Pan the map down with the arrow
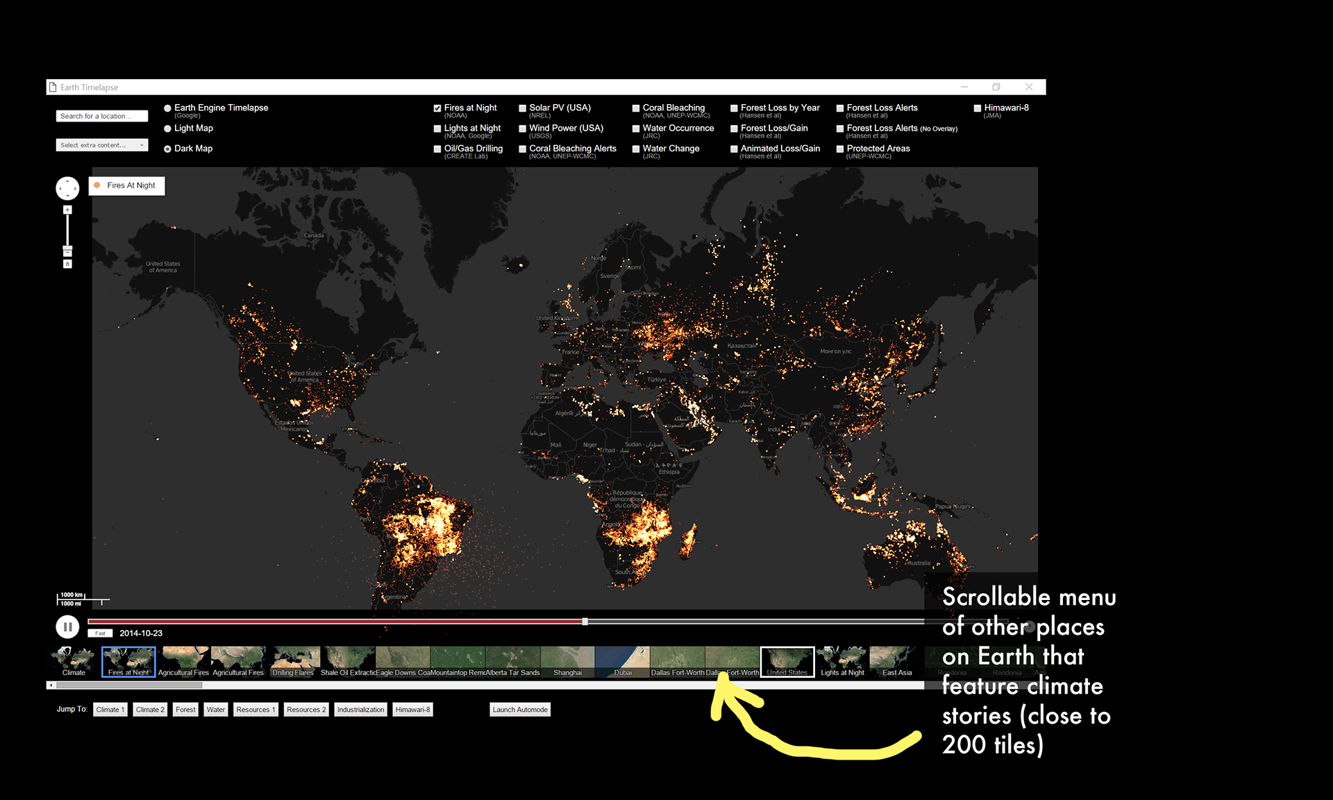The height and width of the screenshot is (800, 1333). coord(67,196)
